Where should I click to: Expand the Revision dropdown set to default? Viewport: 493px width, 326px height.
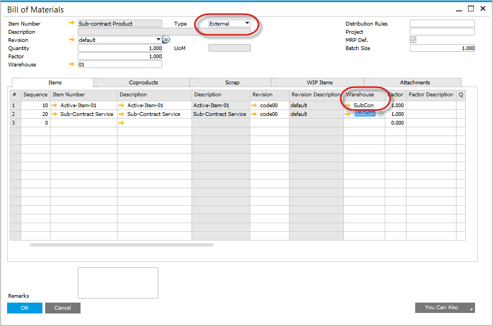coord(158,40)
